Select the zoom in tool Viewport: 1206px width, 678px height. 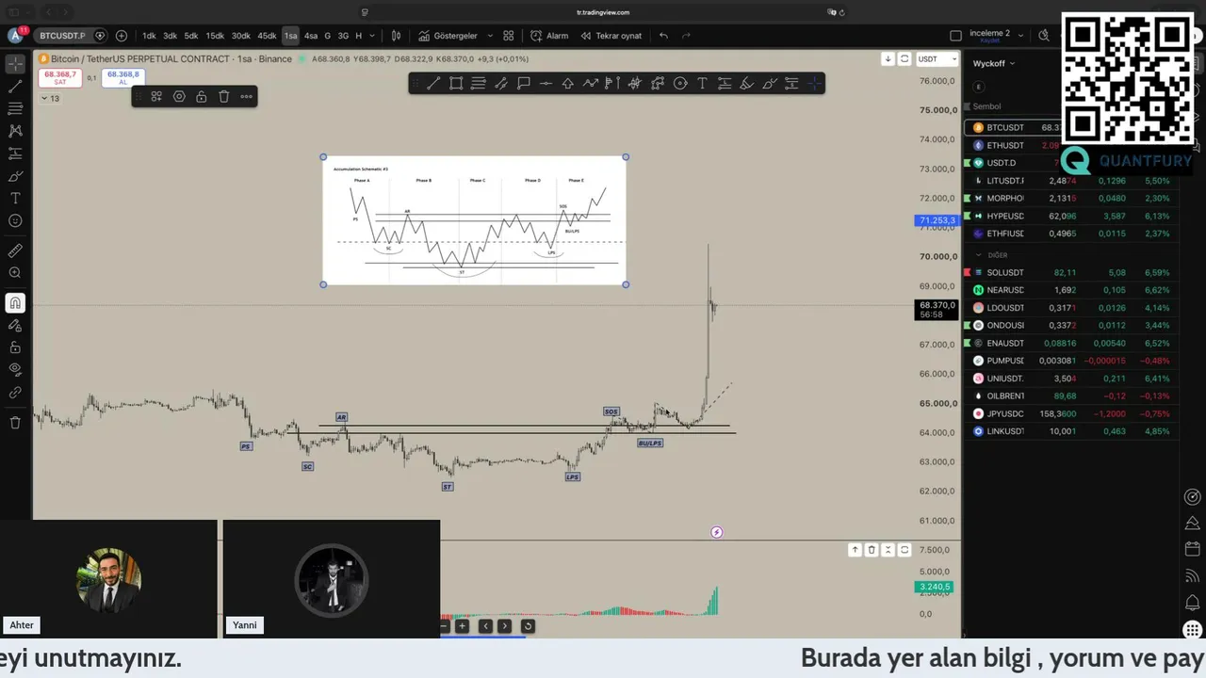pos(15,273)
